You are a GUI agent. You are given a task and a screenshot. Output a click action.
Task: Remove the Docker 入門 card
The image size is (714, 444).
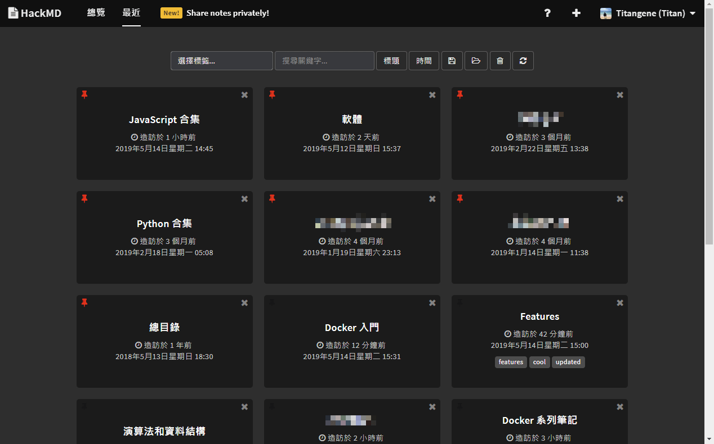tap(432, 303)
